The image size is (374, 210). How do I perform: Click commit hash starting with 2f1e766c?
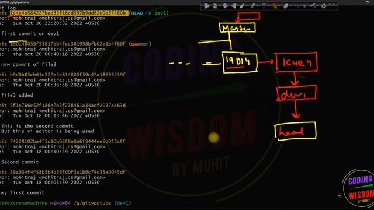click(68, 105)
